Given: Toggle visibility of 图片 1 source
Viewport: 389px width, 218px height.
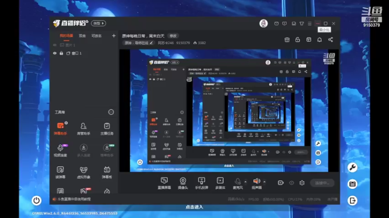Looking at the screenshot, I should coord(55,45).
